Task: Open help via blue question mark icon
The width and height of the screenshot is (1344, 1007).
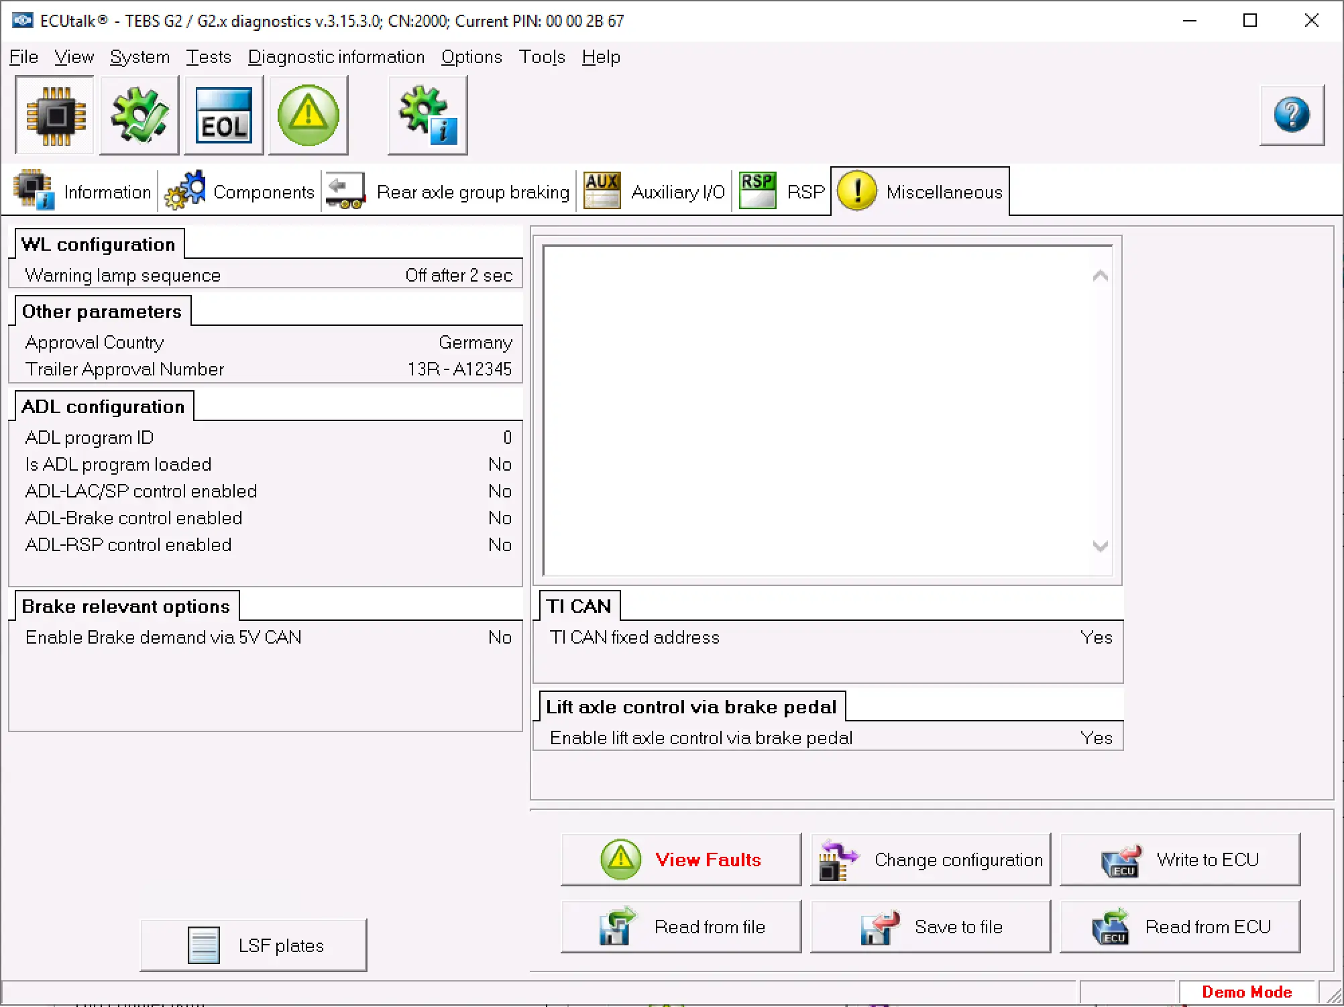Action: pos(1291,115)
